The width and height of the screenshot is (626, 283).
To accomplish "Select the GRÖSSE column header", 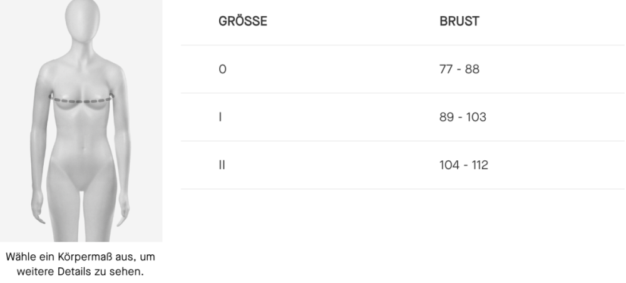I will pos(243,21).
